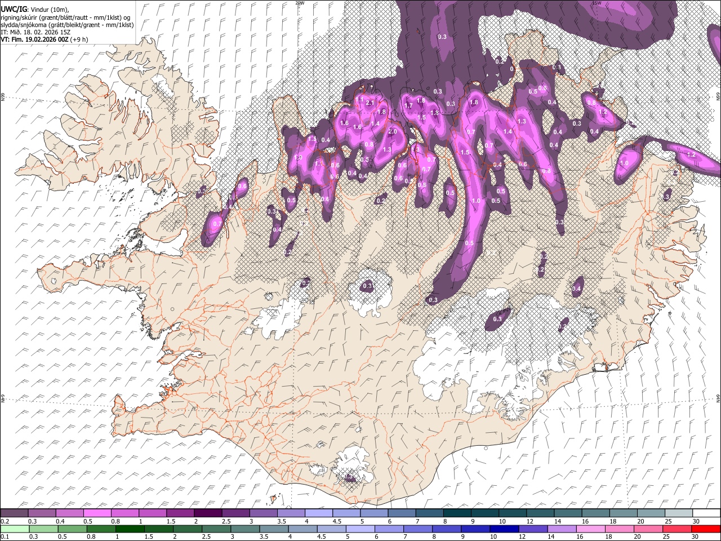Pick the medium green 0.5 rain swatch
Viewport: 721px width, 541px height.
pos(72,529)
